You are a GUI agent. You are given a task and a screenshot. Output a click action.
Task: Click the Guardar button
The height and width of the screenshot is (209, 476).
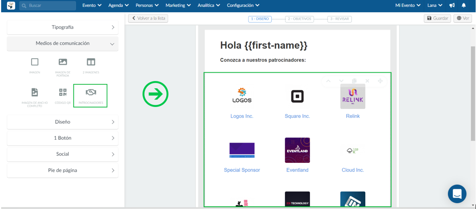(437, 18)
